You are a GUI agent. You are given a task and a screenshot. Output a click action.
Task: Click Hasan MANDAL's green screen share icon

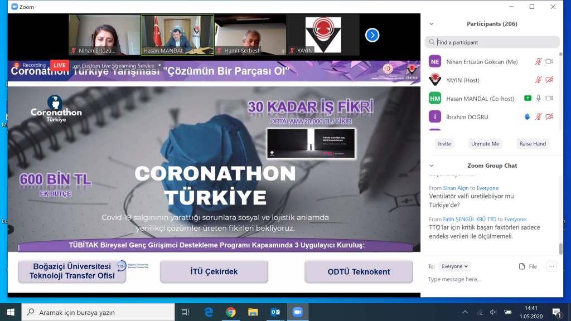click(528, 99)
